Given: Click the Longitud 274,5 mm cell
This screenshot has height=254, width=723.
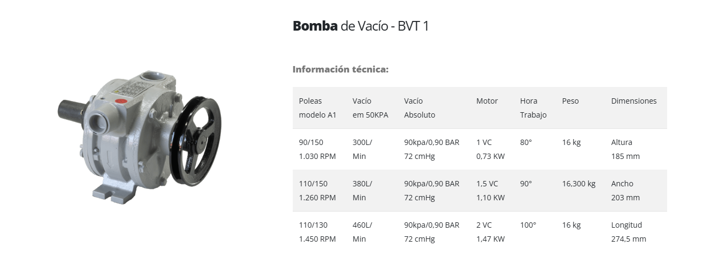Looking at the screenshot, I should (x=628, y=232).
